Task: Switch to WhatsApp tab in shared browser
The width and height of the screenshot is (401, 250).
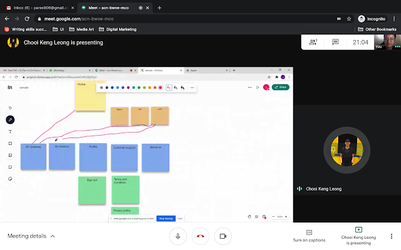Action: (x=70, y=70)
